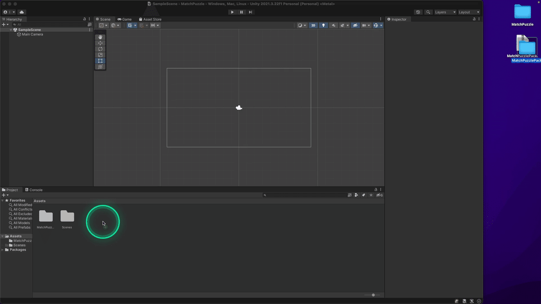
Task: Open Undo History
Action: coord(418,12)
